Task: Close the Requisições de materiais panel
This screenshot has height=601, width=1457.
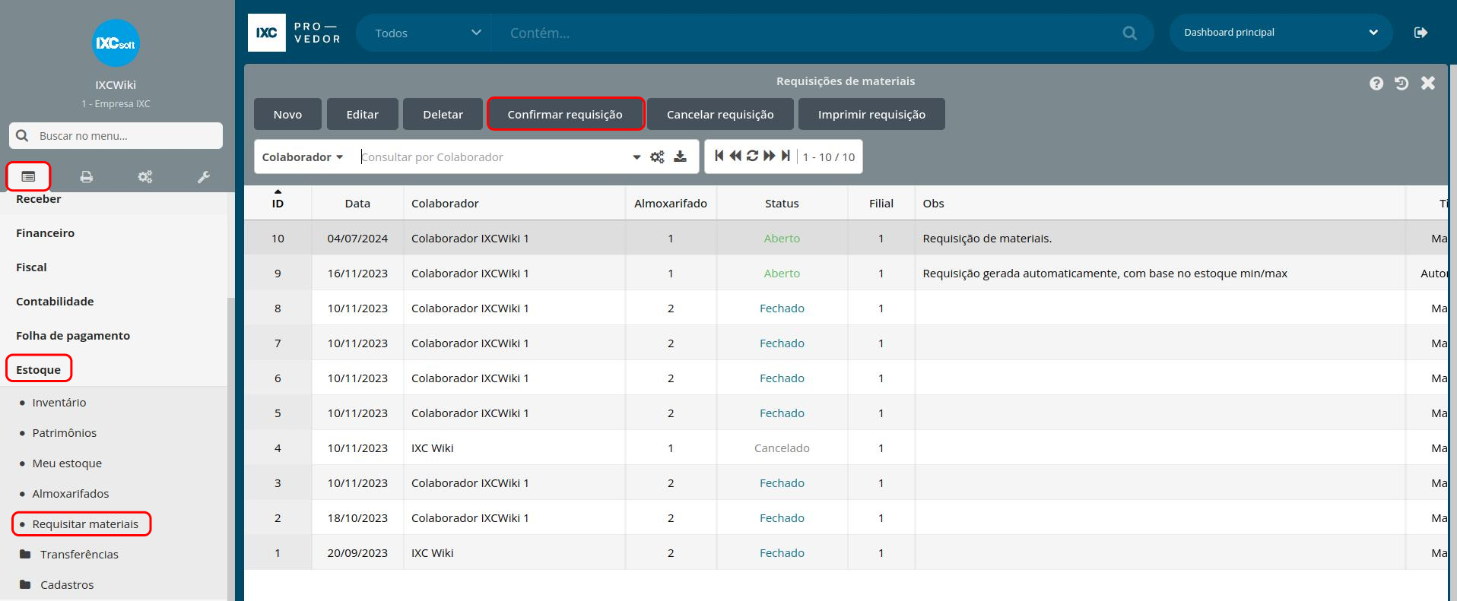Action: [1428, 83]
